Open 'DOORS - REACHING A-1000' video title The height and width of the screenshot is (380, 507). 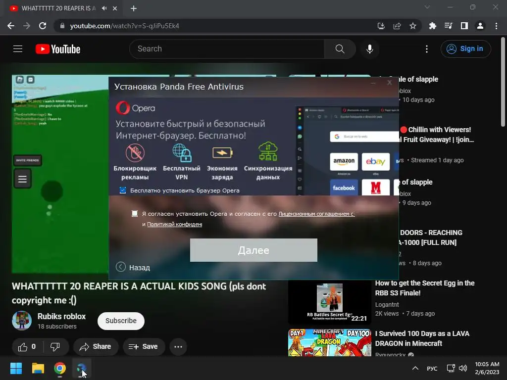[430, 237]
